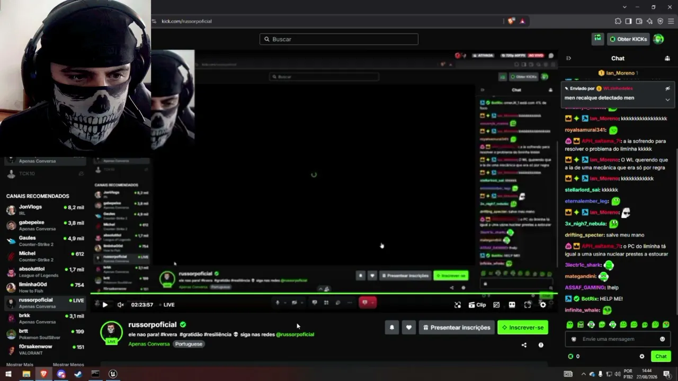Open Gaules recommended channel
This screenshot has width=678, height=381.
[x=45, y=241]
